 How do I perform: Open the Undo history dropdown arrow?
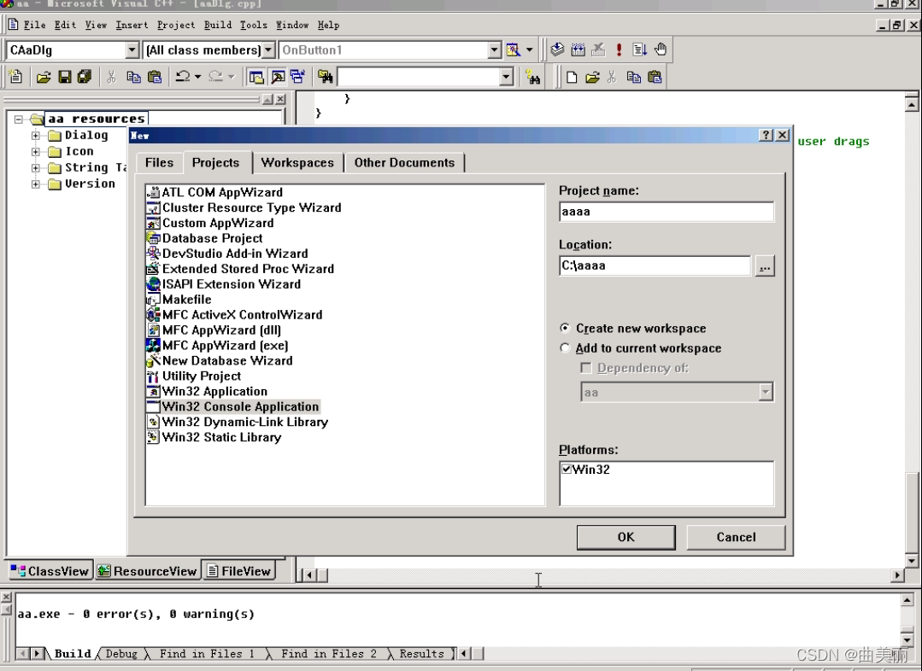click(197, 77)
